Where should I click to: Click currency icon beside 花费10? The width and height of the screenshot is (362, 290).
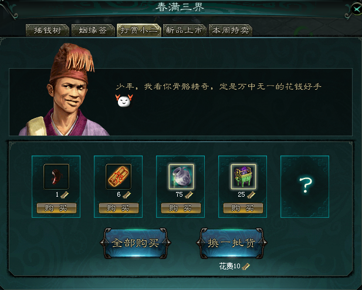(x=246, y=267)
